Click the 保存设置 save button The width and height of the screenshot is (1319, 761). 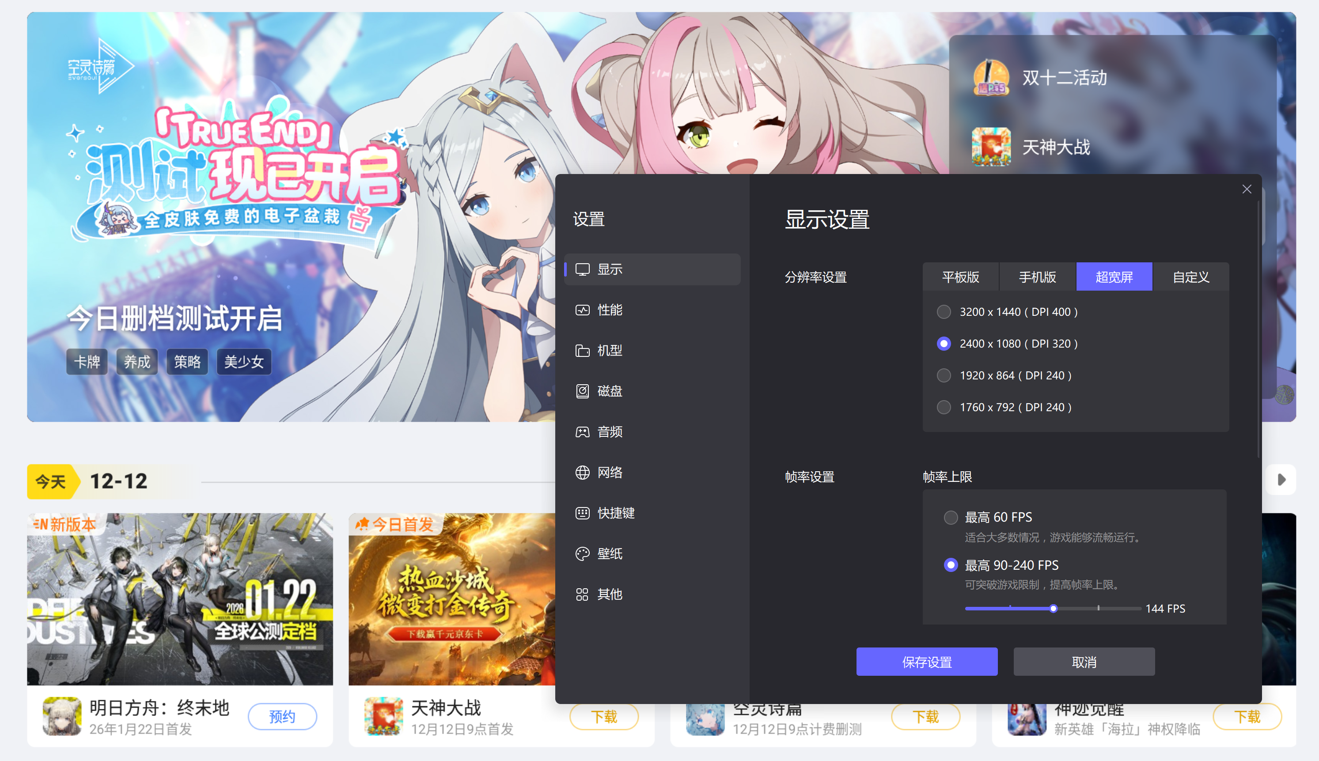[x=927, y=662]
